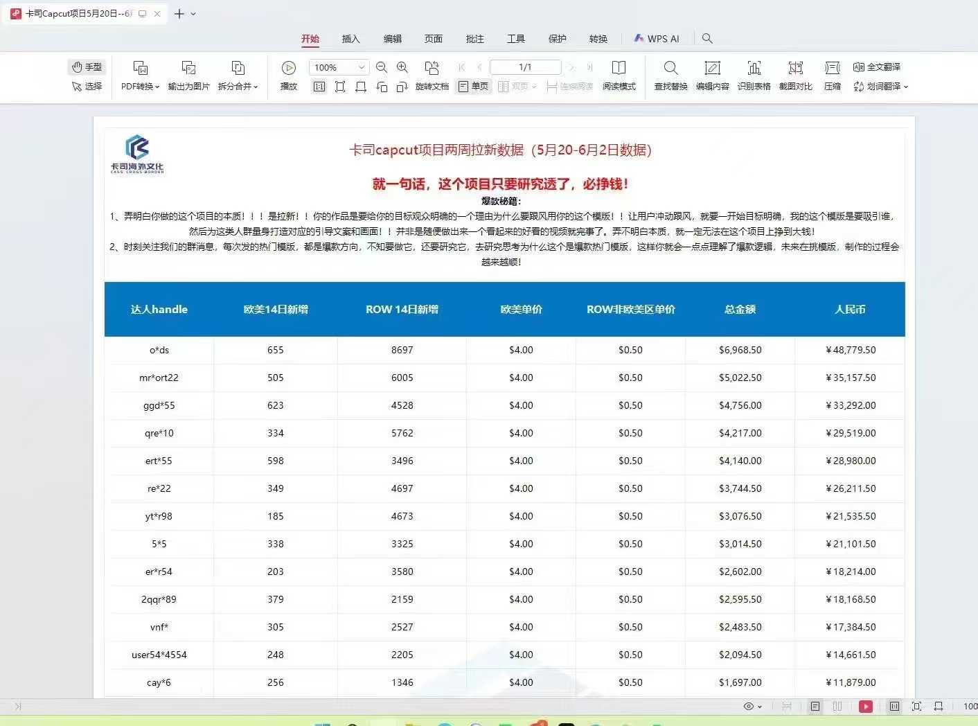
Task: Click the 总金额 column header
Action: (740, 310)
